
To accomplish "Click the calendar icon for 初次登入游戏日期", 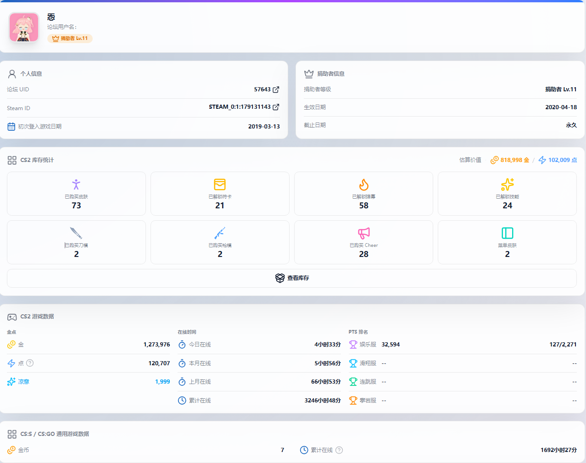I will [11, 127].
